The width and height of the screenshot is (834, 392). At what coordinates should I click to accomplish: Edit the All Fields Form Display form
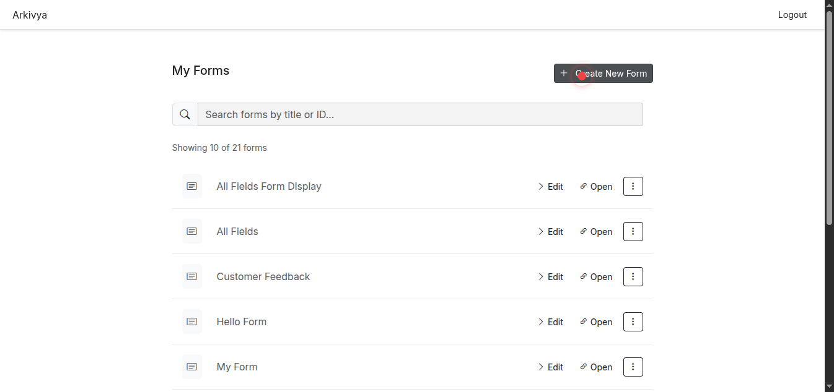pos(550,187)
